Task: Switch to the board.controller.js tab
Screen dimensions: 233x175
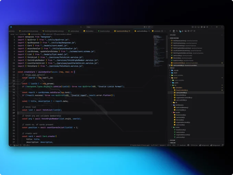Action: [x=122, y=31]
